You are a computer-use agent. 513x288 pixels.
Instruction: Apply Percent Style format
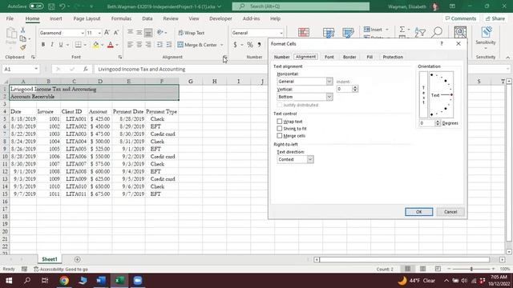pos(250,45)
